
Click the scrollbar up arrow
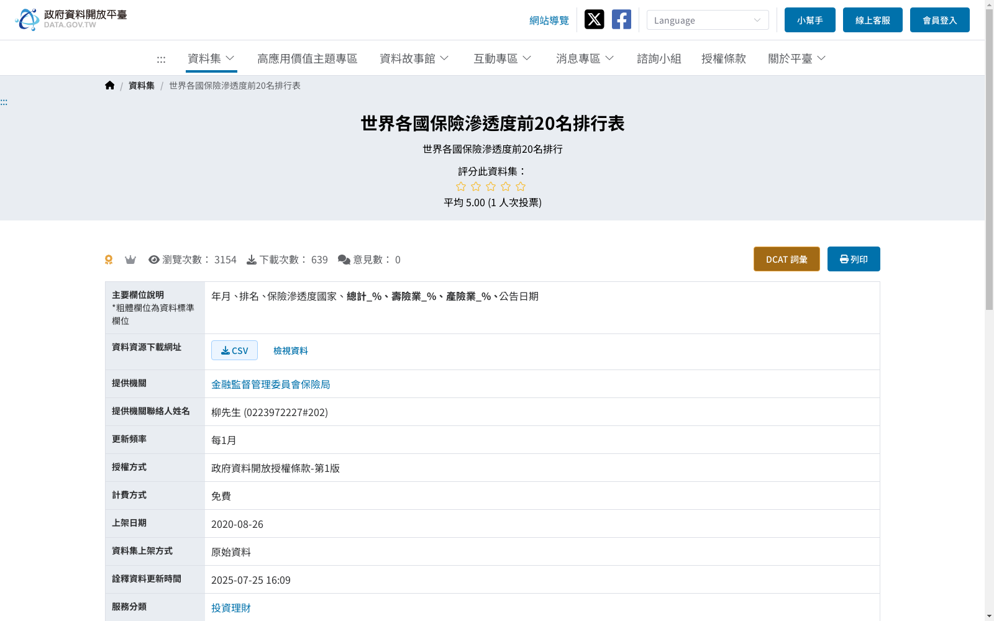tap(990, 4)
